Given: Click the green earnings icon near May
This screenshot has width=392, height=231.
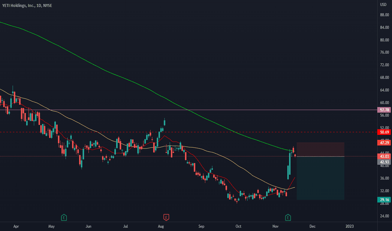Looking at the screenshot, I should coord(64,218).
